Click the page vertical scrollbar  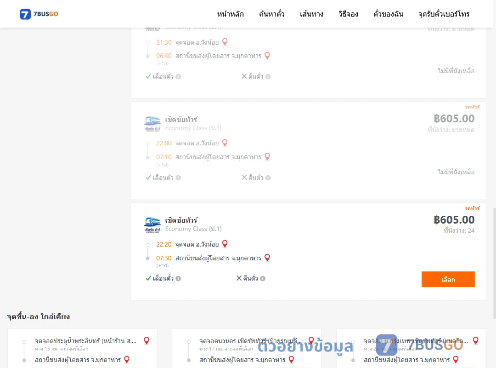pos(495,263)
